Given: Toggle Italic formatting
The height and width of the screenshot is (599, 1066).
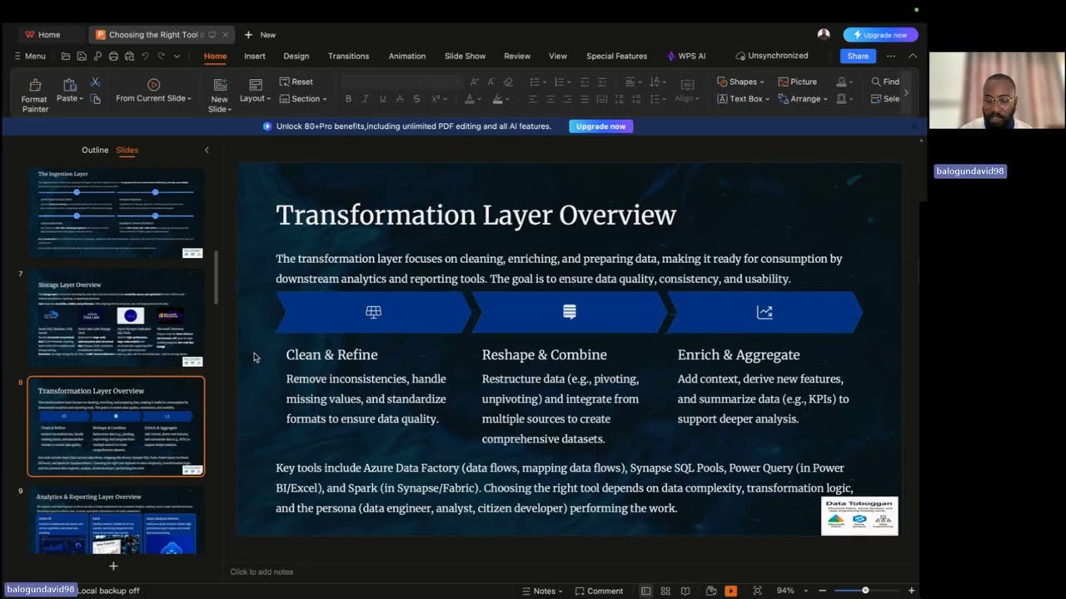Looking at the screenshot, I should click(365, 99).
